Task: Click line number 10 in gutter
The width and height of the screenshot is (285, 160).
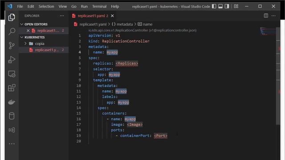Action: point(78,86)
